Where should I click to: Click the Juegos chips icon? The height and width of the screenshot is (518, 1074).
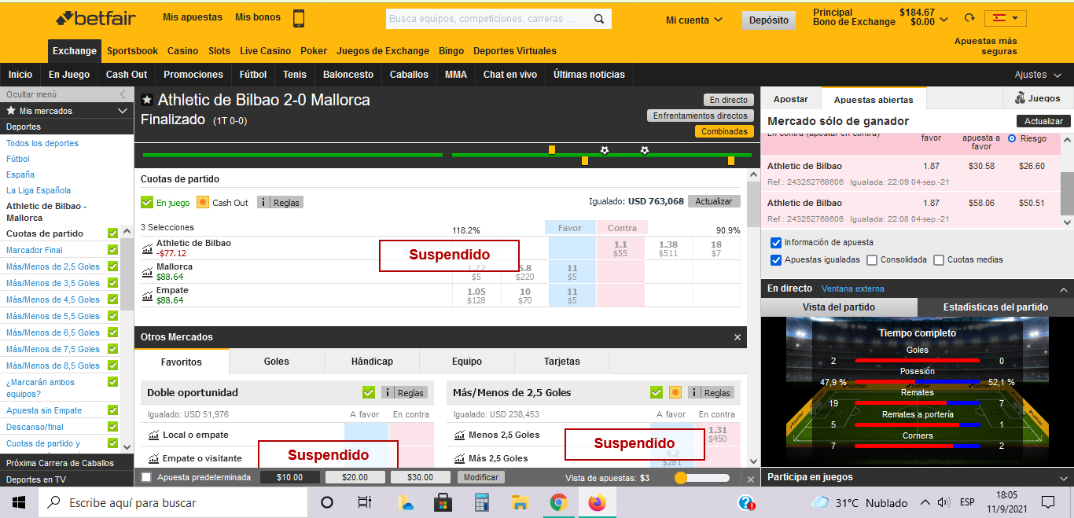click(x=1020, y=98)
